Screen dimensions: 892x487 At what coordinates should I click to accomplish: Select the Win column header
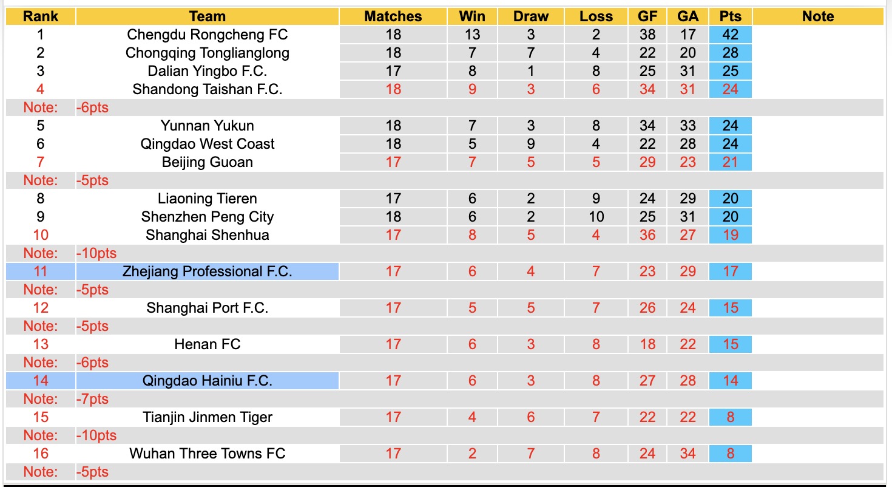(472, 16)
